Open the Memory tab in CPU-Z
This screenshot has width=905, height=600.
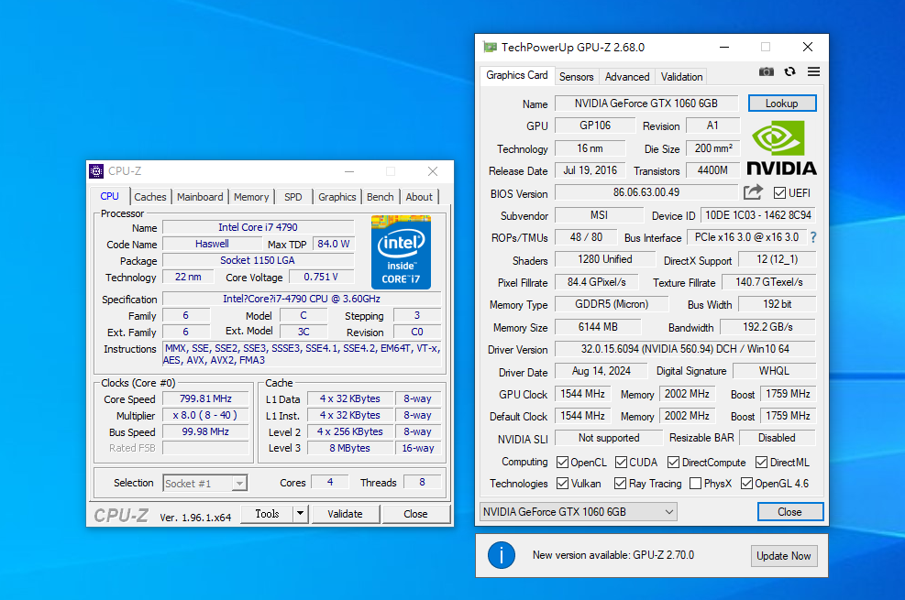coord(251,197)
